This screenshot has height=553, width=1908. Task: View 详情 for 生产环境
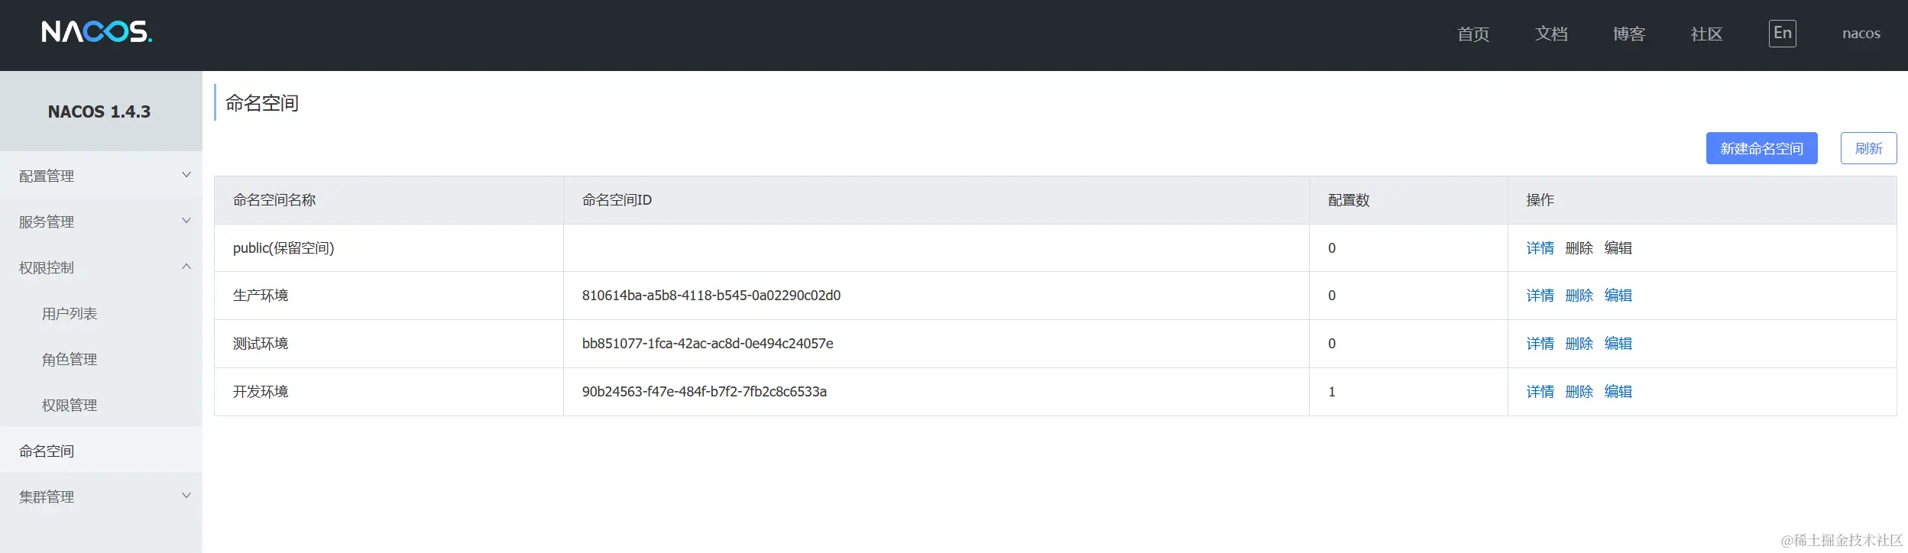(x=1540, y=296)
